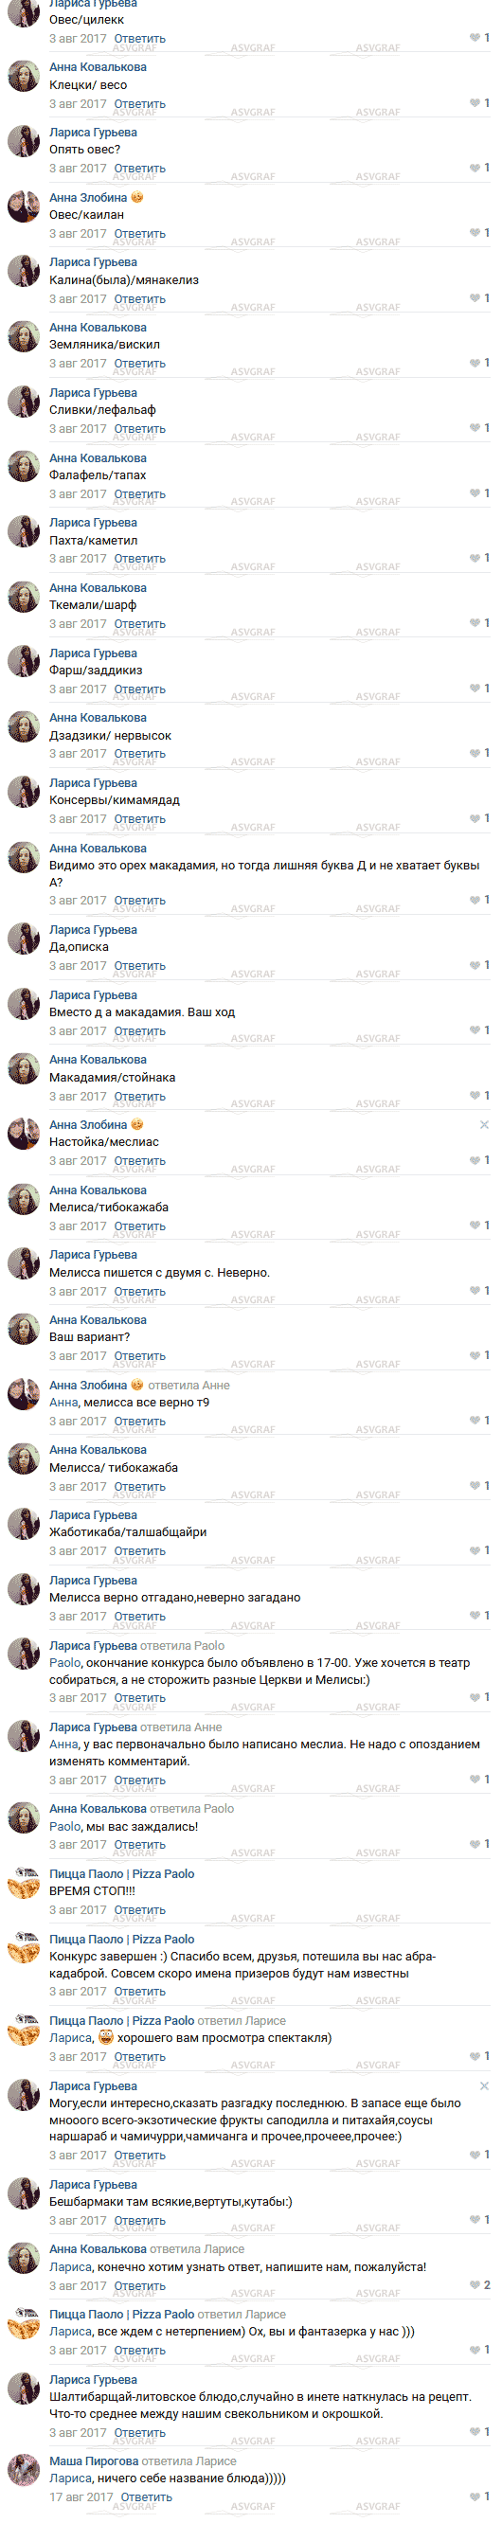This screenshot has width=502, height=2523.
Task: Like the comment "Овес/каилан"
Action: [479, 233]
